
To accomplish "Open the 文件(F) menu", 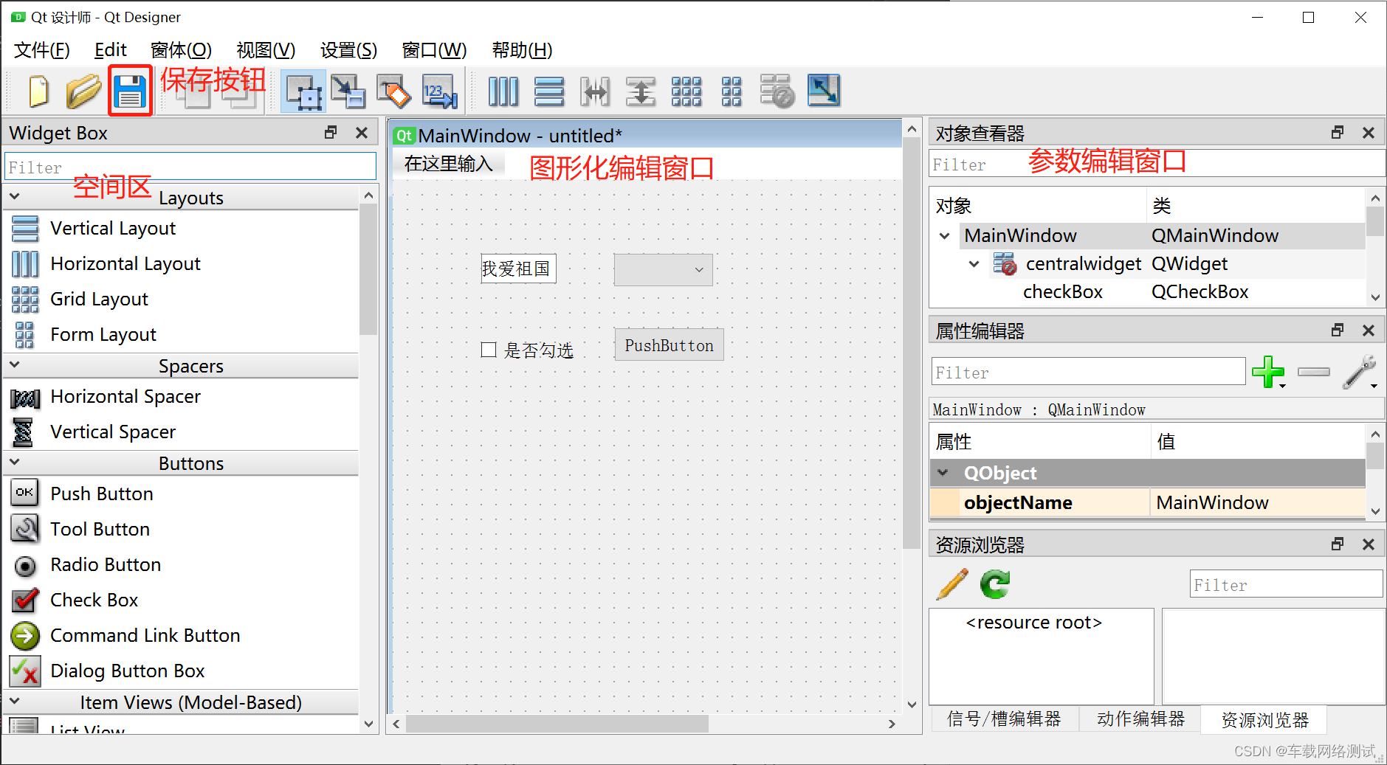I will [x=42, y=50].
